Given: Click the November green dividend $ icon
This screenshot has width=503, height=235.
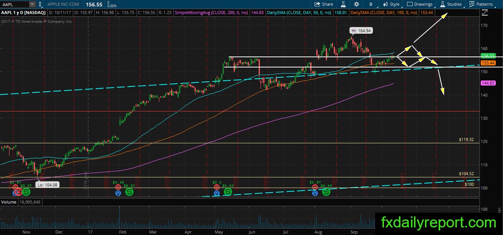Looking at the screenshot, I should tap(26, 193).
